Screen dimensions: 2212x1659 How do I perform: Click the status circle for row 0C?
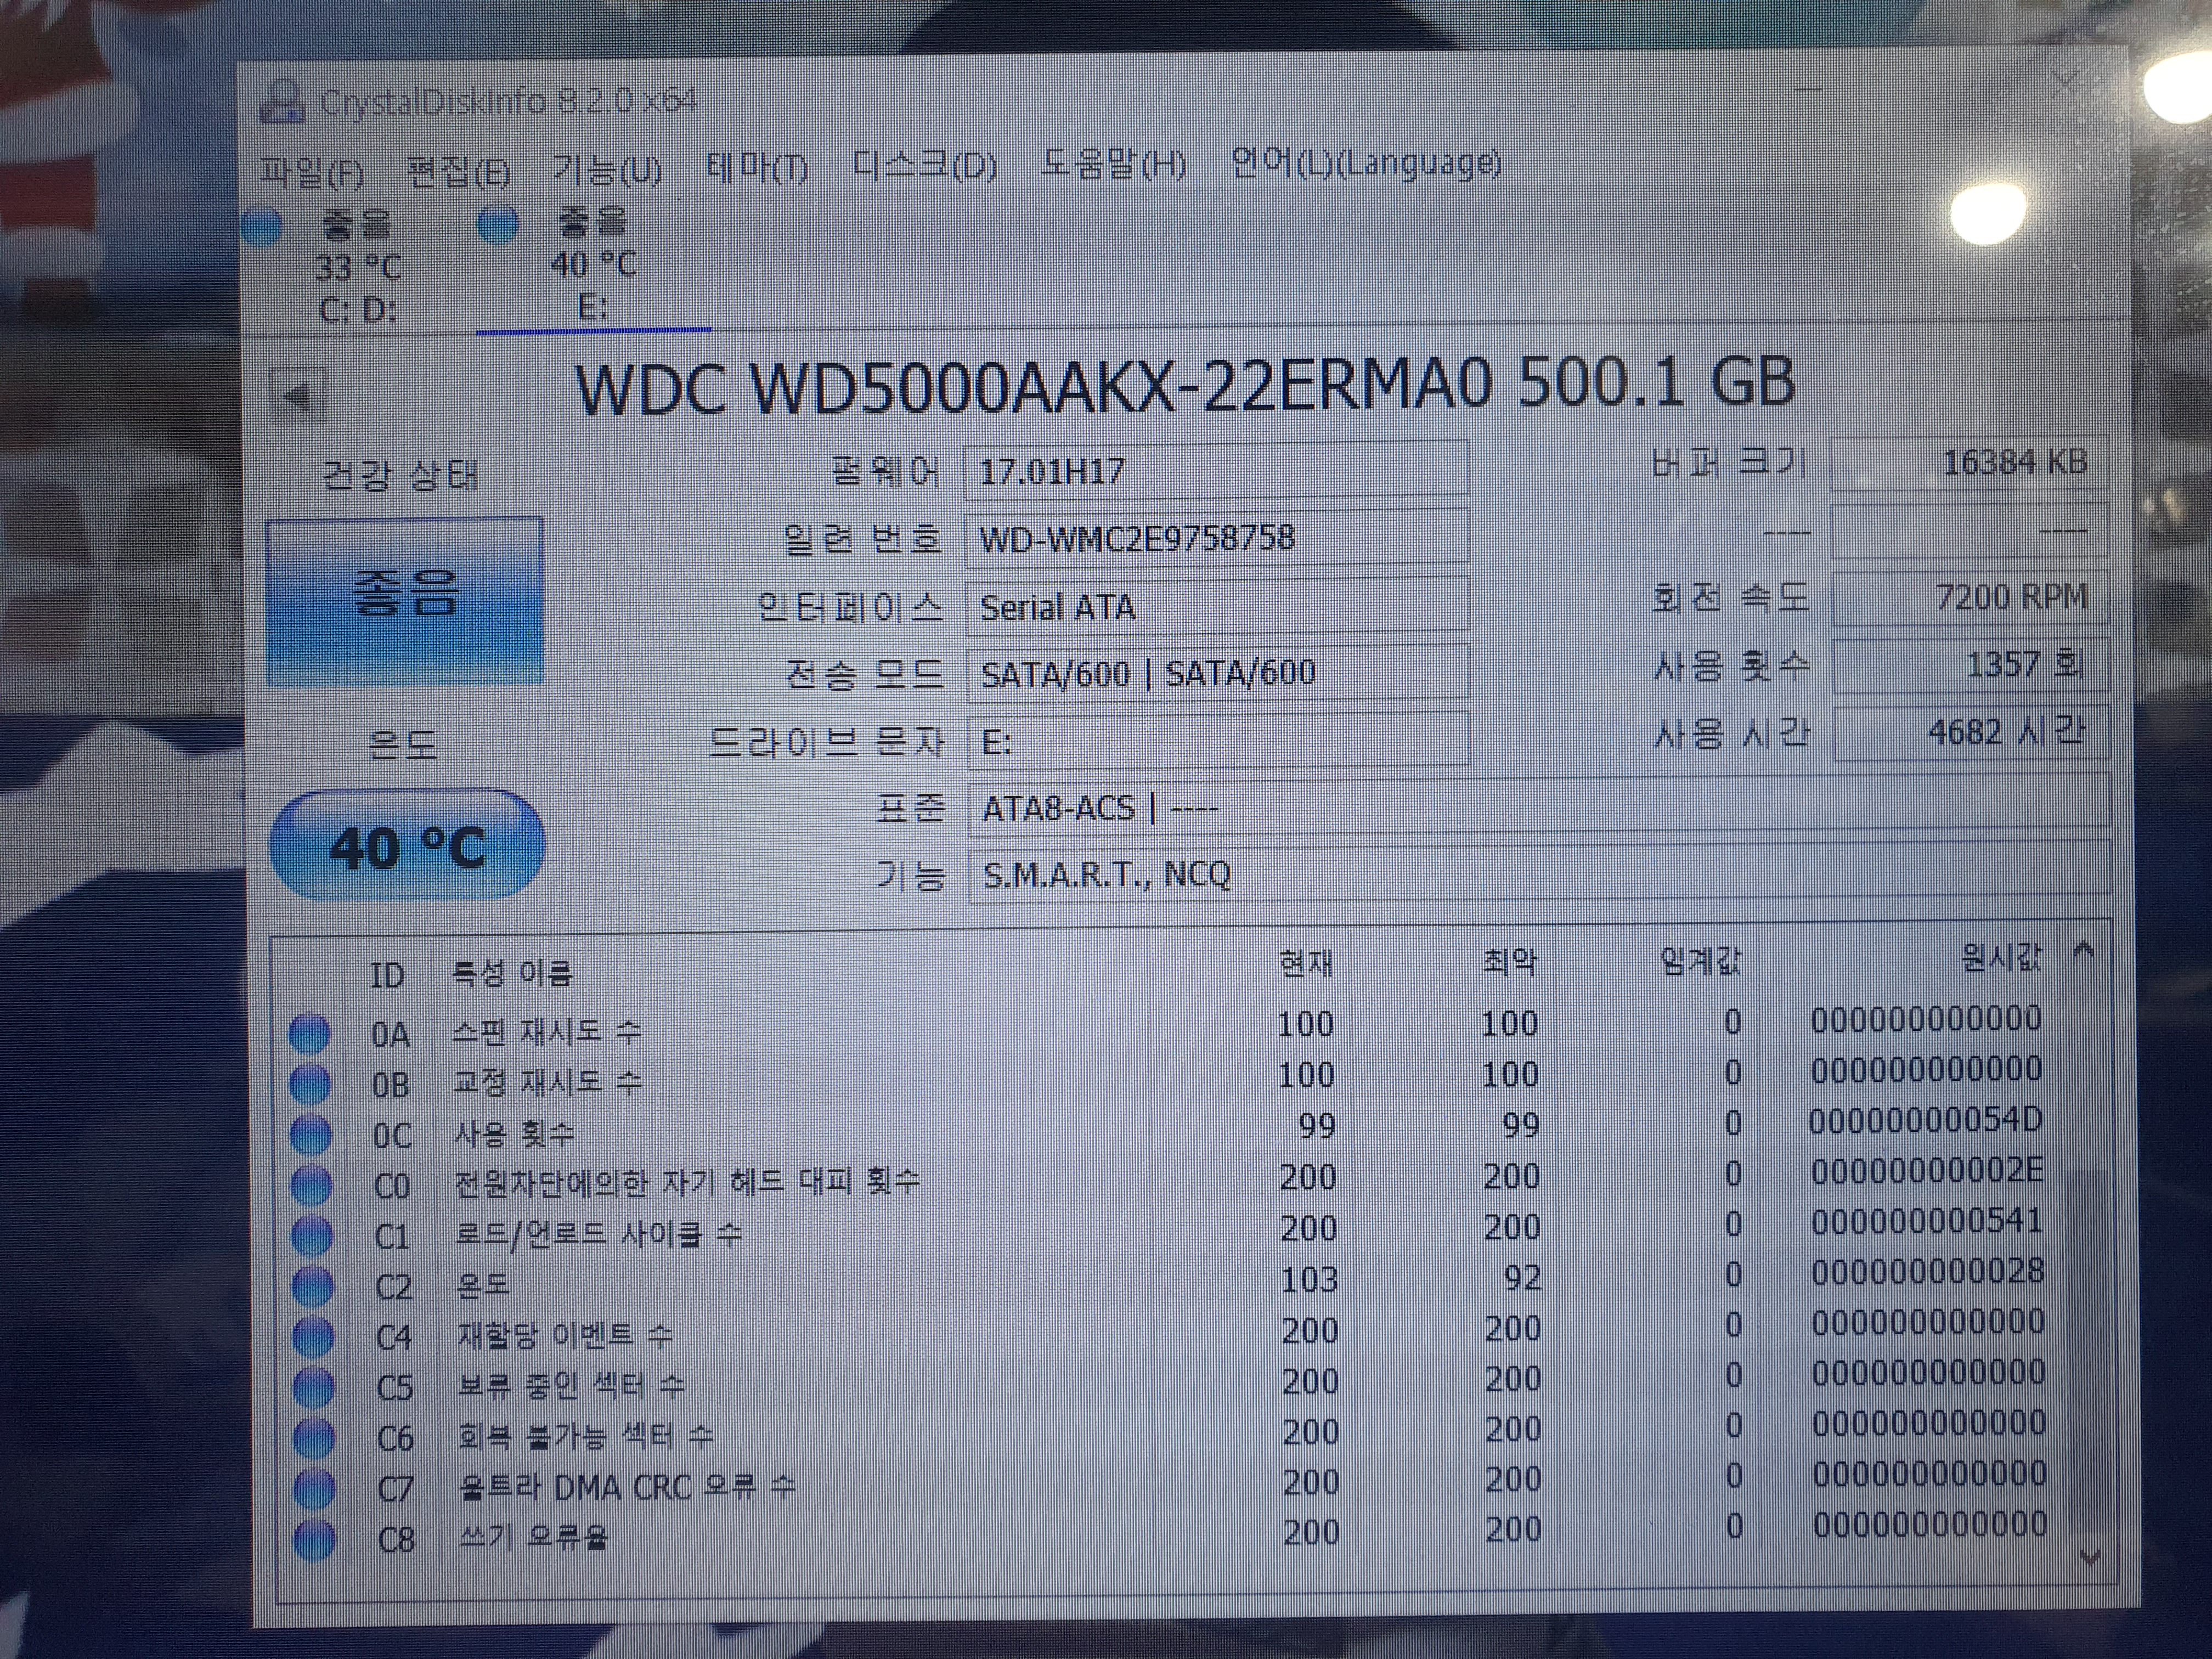(311, 1135)
